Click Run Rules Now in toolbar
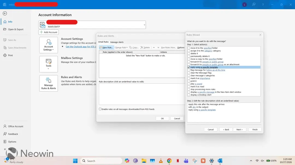The image size is (295, 165). (169, 48)
